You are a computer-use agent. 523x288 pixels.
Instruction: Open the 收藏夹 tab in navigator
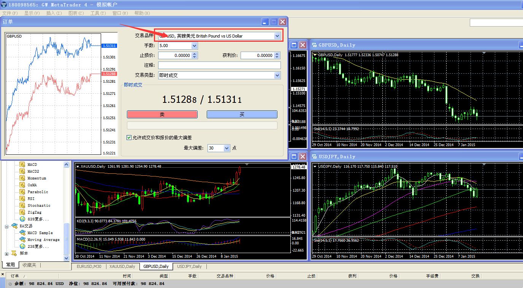(29, 265)
